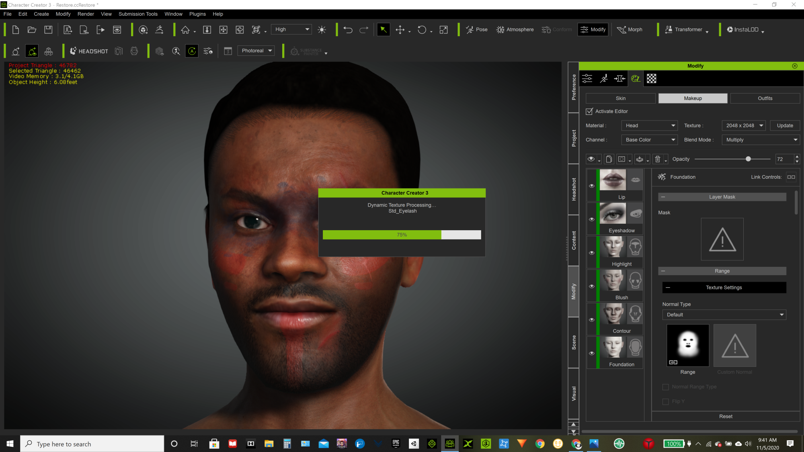This screenshot has width=804, height=452.
Task: Click the New Project icon
Action: pyautogui.click(x=16, y=30)
